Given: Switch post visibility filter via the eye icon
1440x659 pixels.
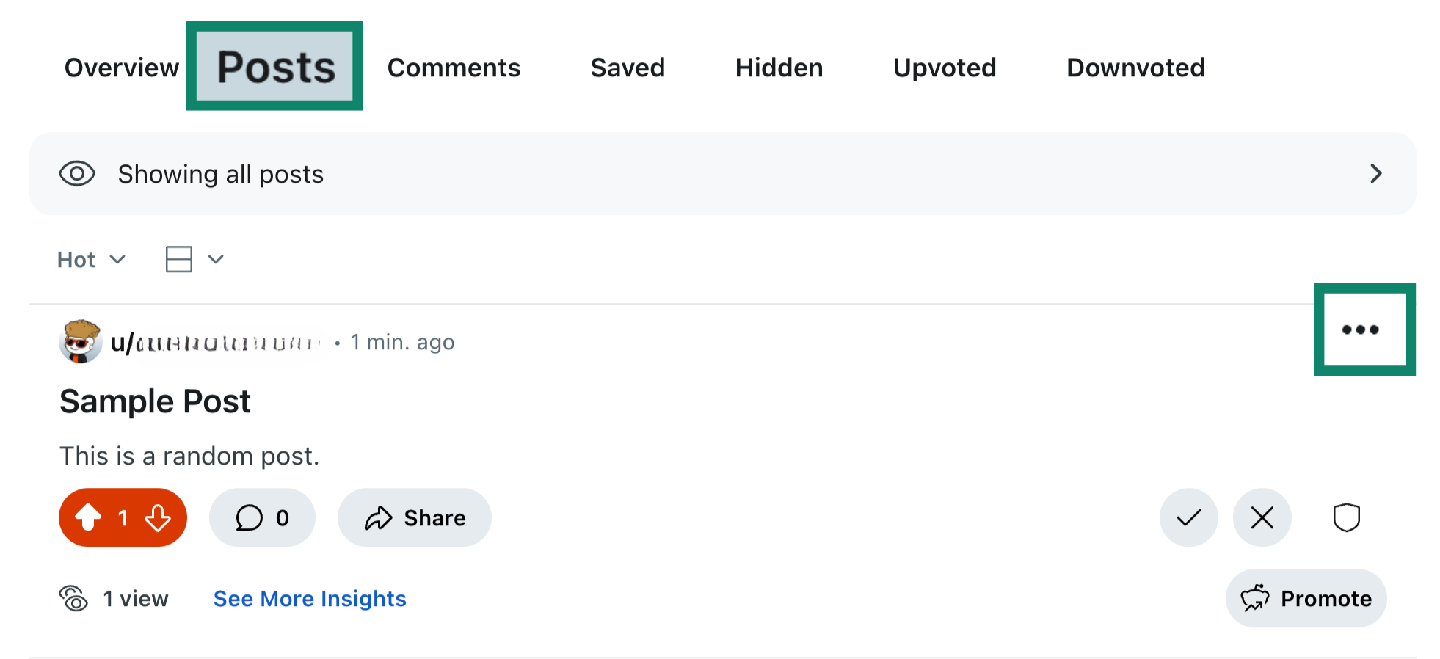Looking at the screenshot, I should 77,174.
